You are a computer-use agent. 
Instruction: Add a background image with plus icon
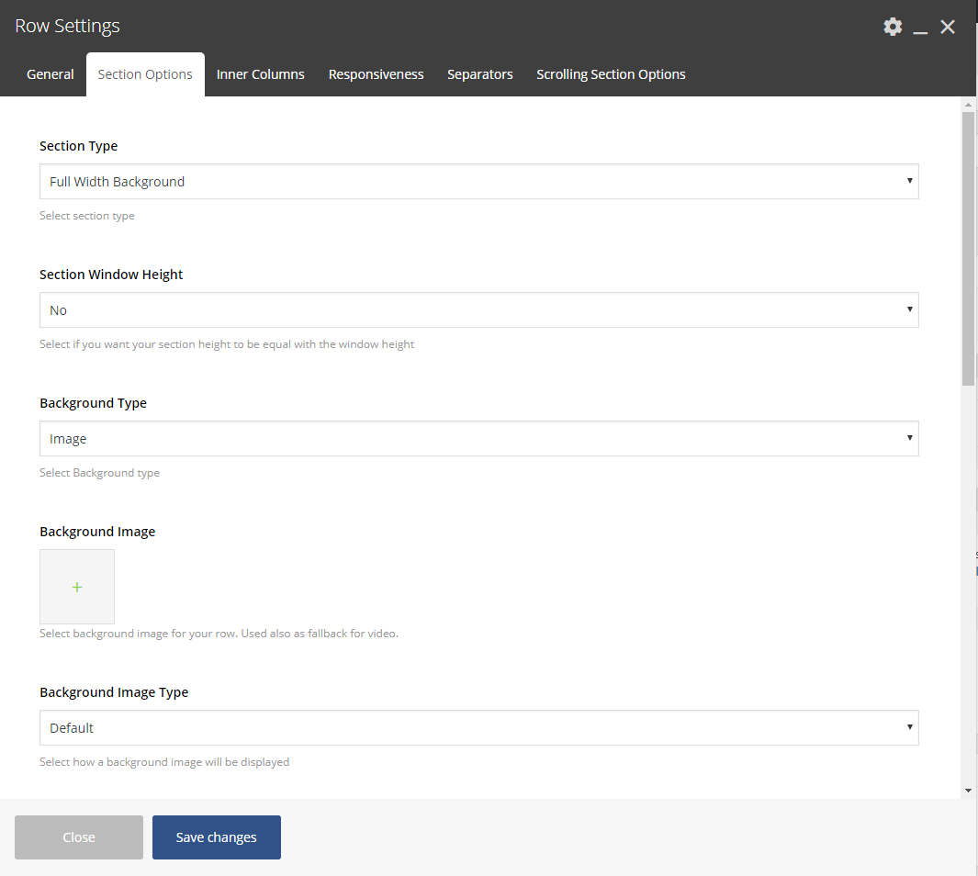77,587
